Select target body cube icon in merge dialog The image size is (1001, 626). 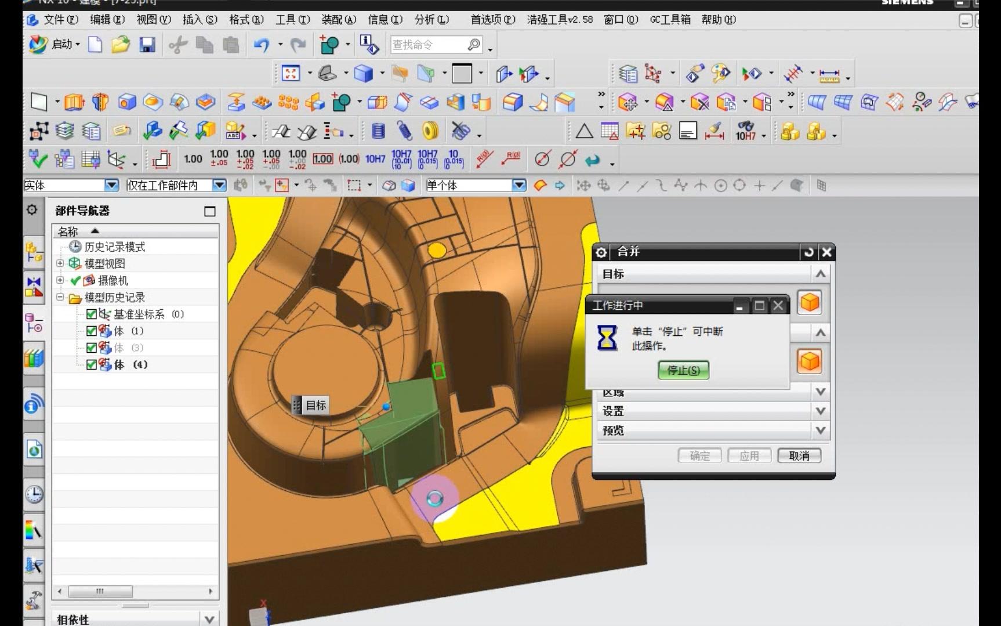810,303
